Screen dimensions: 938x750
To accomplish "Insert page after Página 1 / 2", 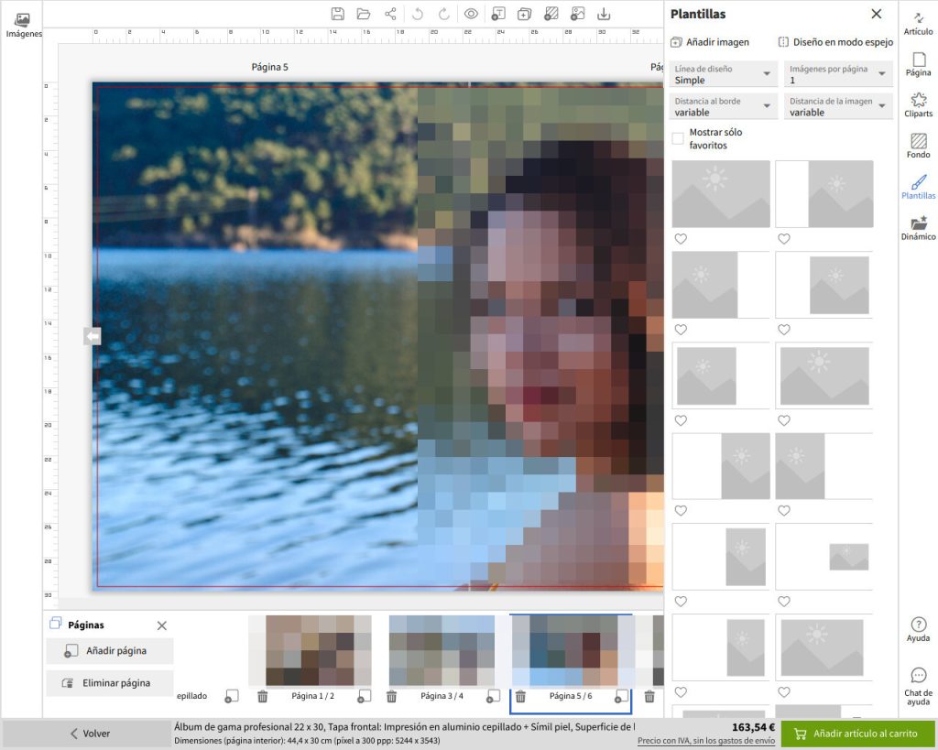I will click(363, 696).
